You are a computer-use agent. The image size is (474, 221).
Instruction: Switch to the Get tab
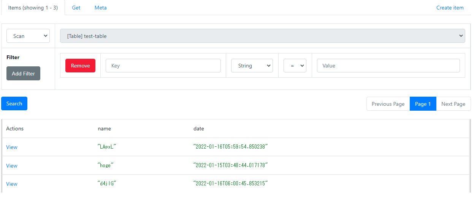[76, 8]
